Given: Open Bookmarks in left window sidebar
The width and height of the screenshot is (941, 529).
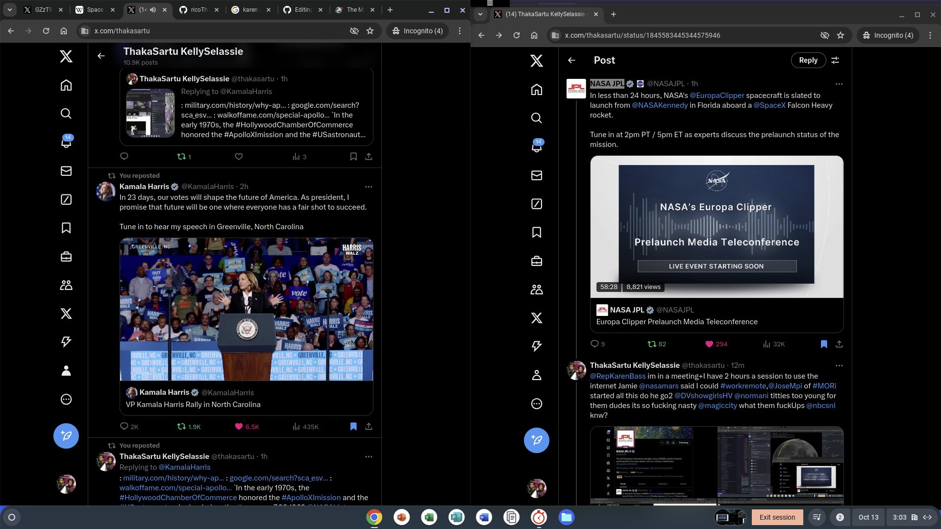Looking at the screenshot, I should click(x=66, y=228).
